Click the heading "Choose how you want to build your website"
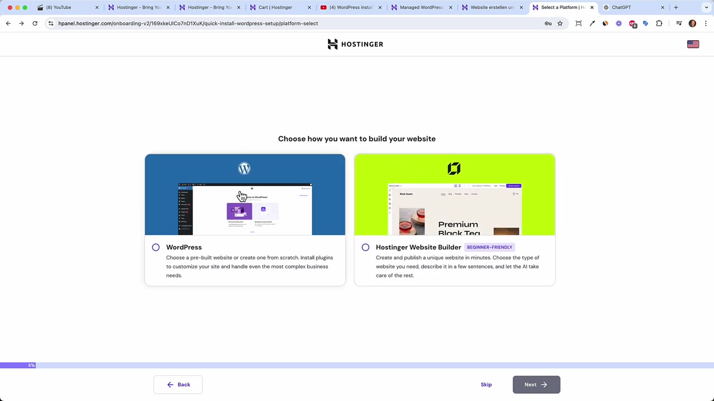 point(357,139)
